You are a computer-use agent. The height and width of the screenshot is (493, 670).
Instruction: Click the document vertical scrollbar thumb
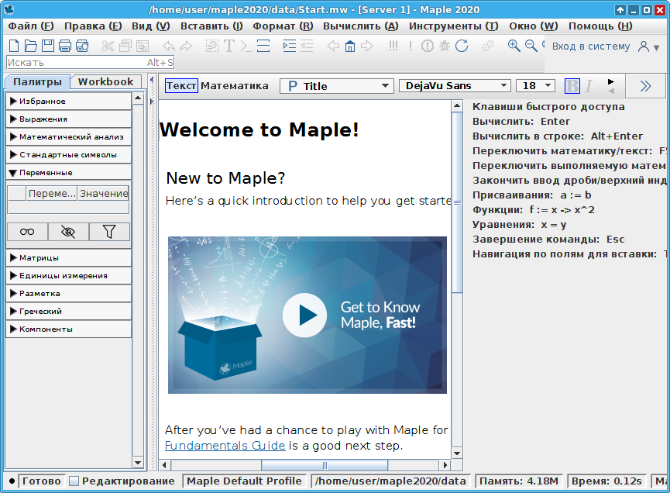pos(457,202)
